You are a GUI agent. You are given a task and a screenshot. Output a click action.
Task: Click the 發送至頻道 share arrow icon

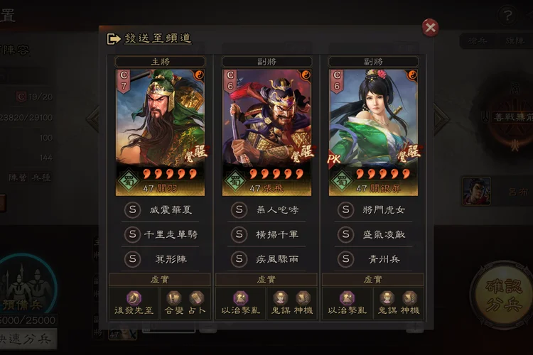(x=114, y=39)
